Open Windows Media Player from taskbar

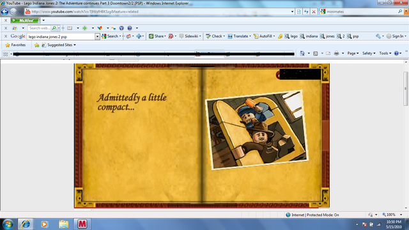coord(44,224)
